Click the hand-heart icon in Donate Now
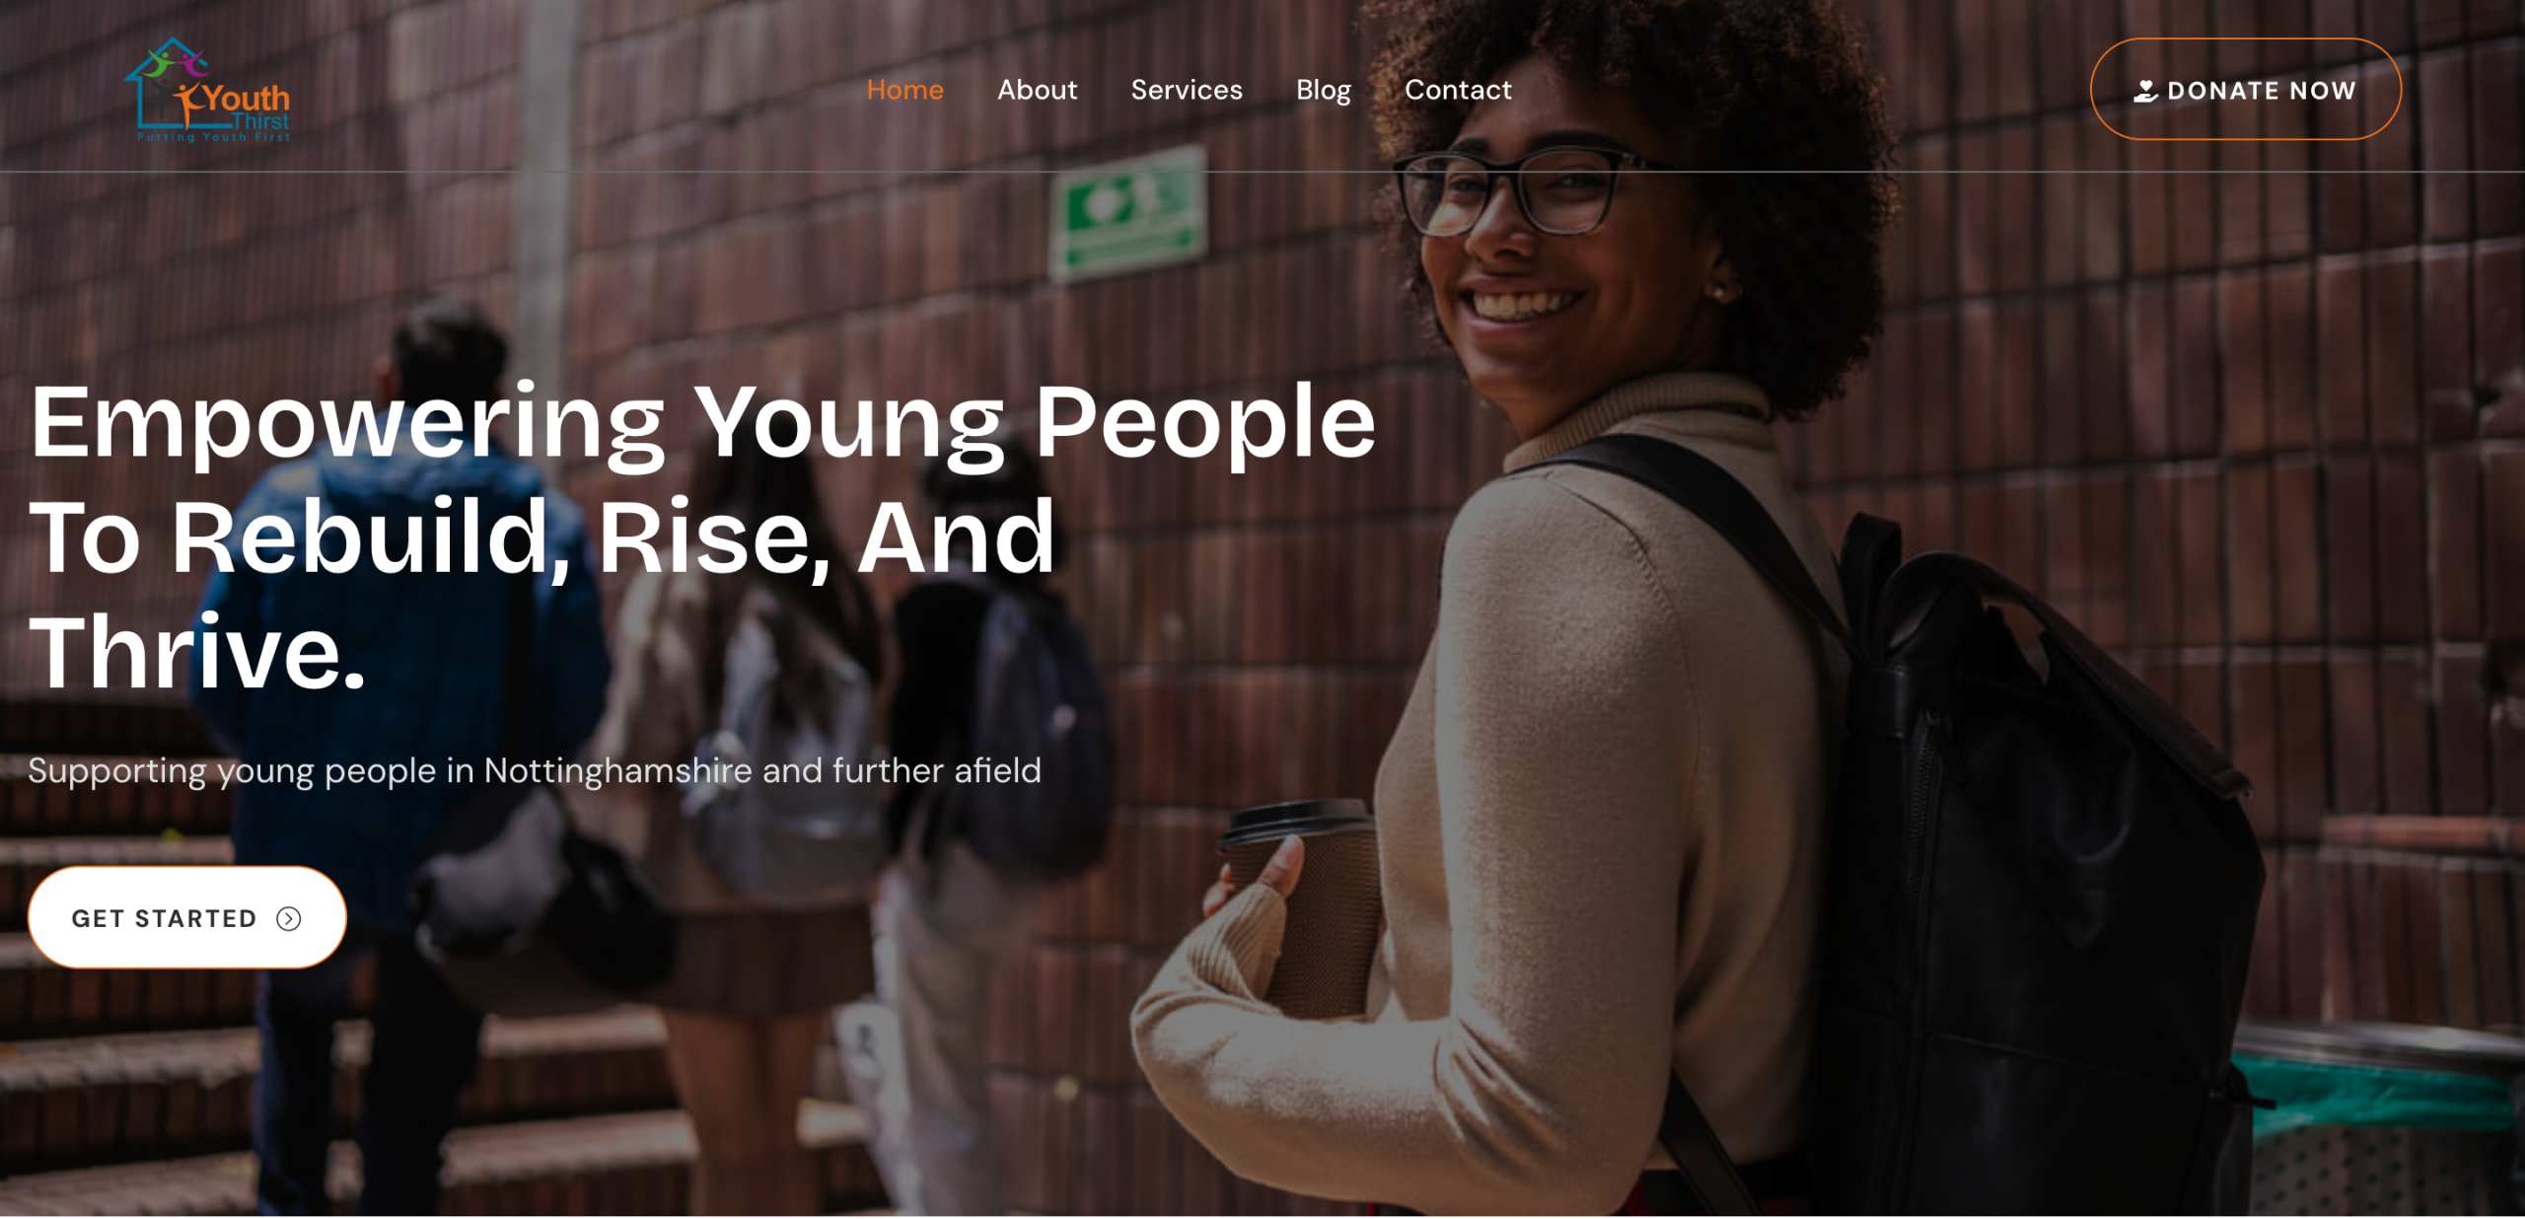The height and width of the screenshot is (1219, 2525). pyautogui.click(x=2145, y=91)
